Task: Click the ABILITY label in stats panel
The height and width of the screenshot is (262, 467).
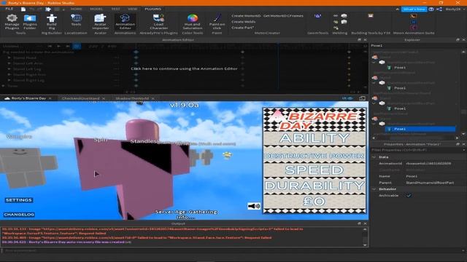Action: [x=314, y=138]
